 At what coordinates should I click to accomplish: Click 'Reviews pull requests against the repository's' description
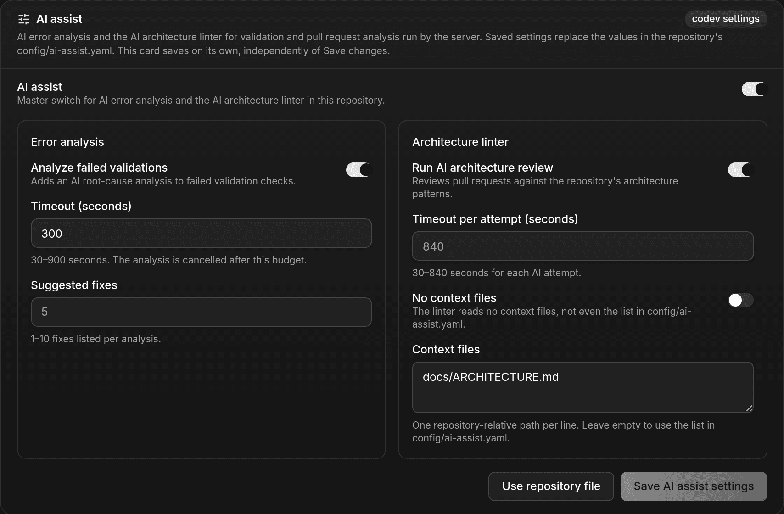coord(545,187)
